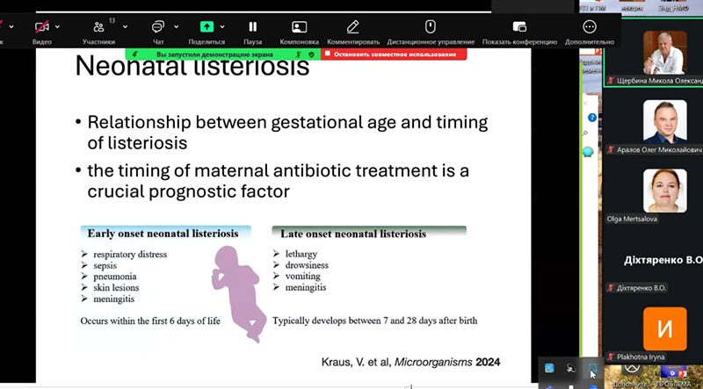Image resolution: width=703 pixels, height=389 pixels.
Task: Expand the arrow next to Участники
Action: tap(125, 26)
